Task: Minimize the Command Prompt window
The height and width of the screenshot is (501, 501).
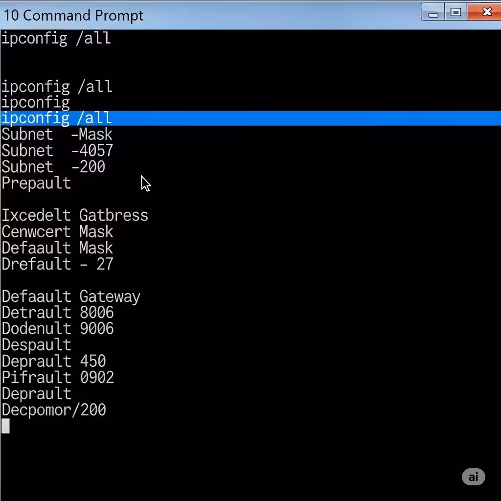Action: 433,12
